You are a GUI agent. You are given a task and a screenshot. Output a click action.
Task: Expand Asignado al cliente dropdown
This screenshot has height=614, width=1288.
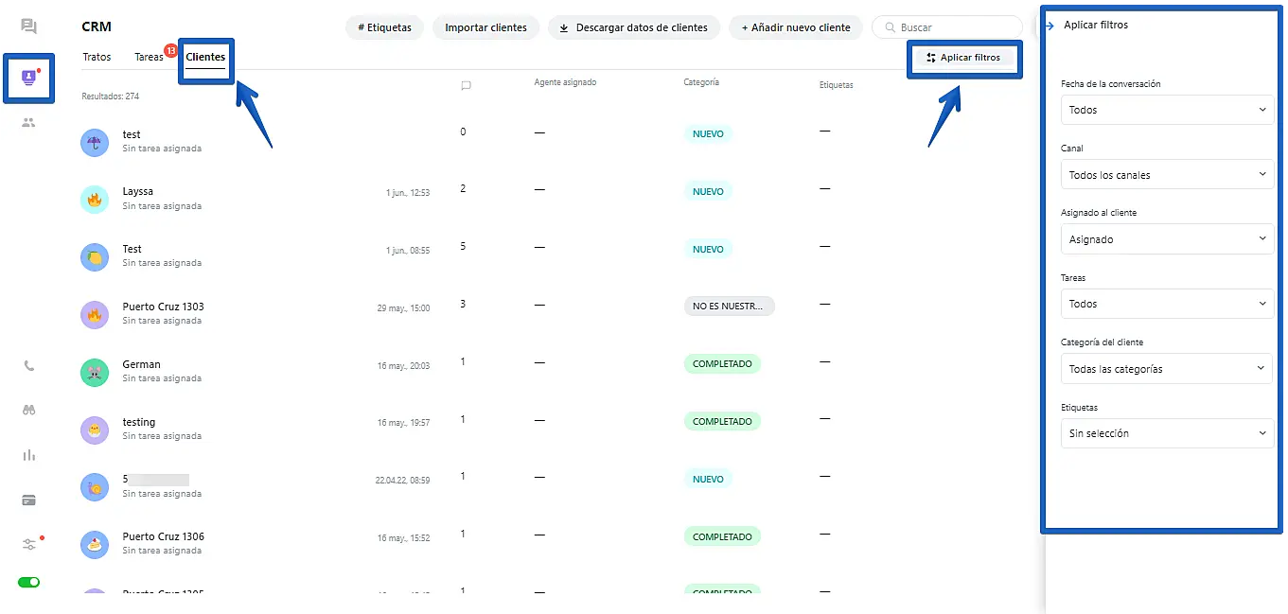click(x=1167, y=239)
